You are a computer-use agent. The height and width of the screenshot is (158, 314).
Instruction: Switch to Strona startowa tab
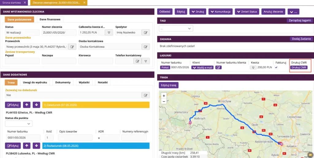coord(11,2)
